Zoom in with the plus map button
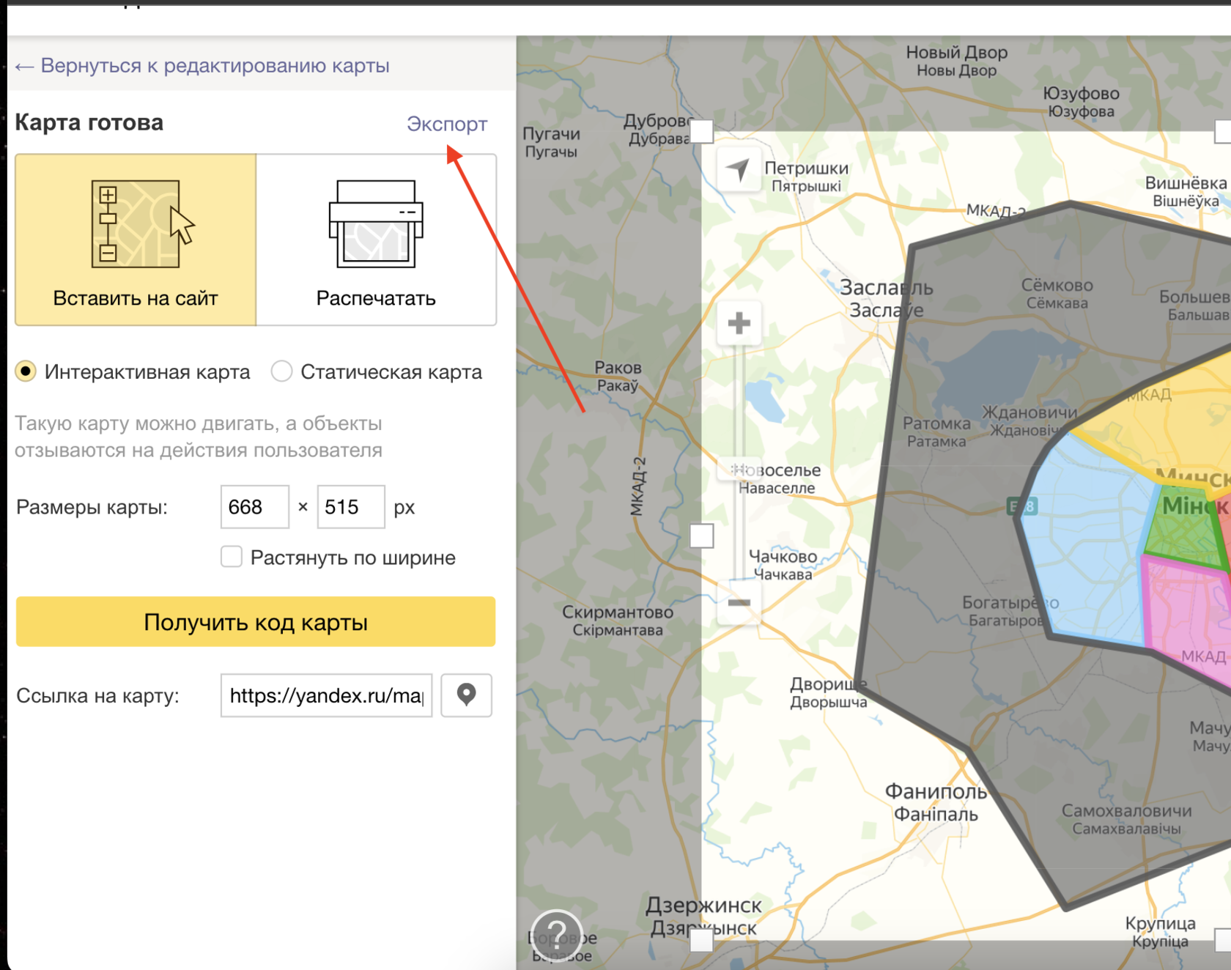The height and width of the screenshot is (970, 1231). pyautogui.click(x=739, y=323)
